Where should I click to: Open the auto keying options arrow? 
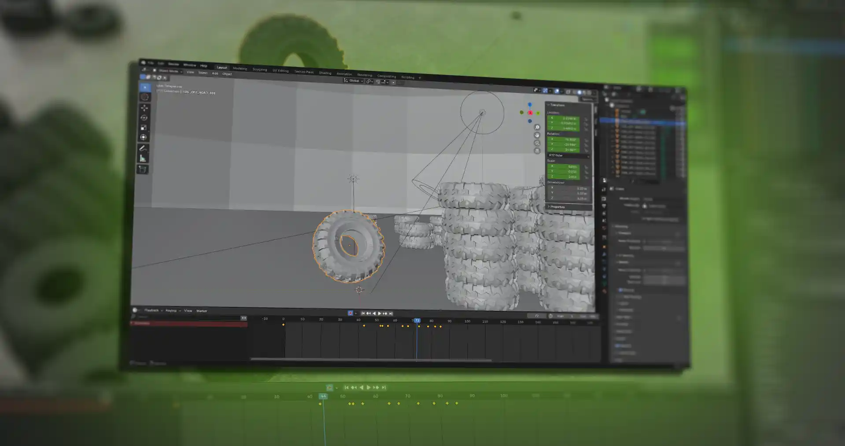pos(355,313)
